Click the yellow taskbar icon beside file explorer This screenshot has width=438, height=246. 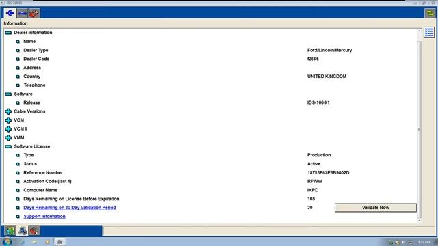(47, 242)
